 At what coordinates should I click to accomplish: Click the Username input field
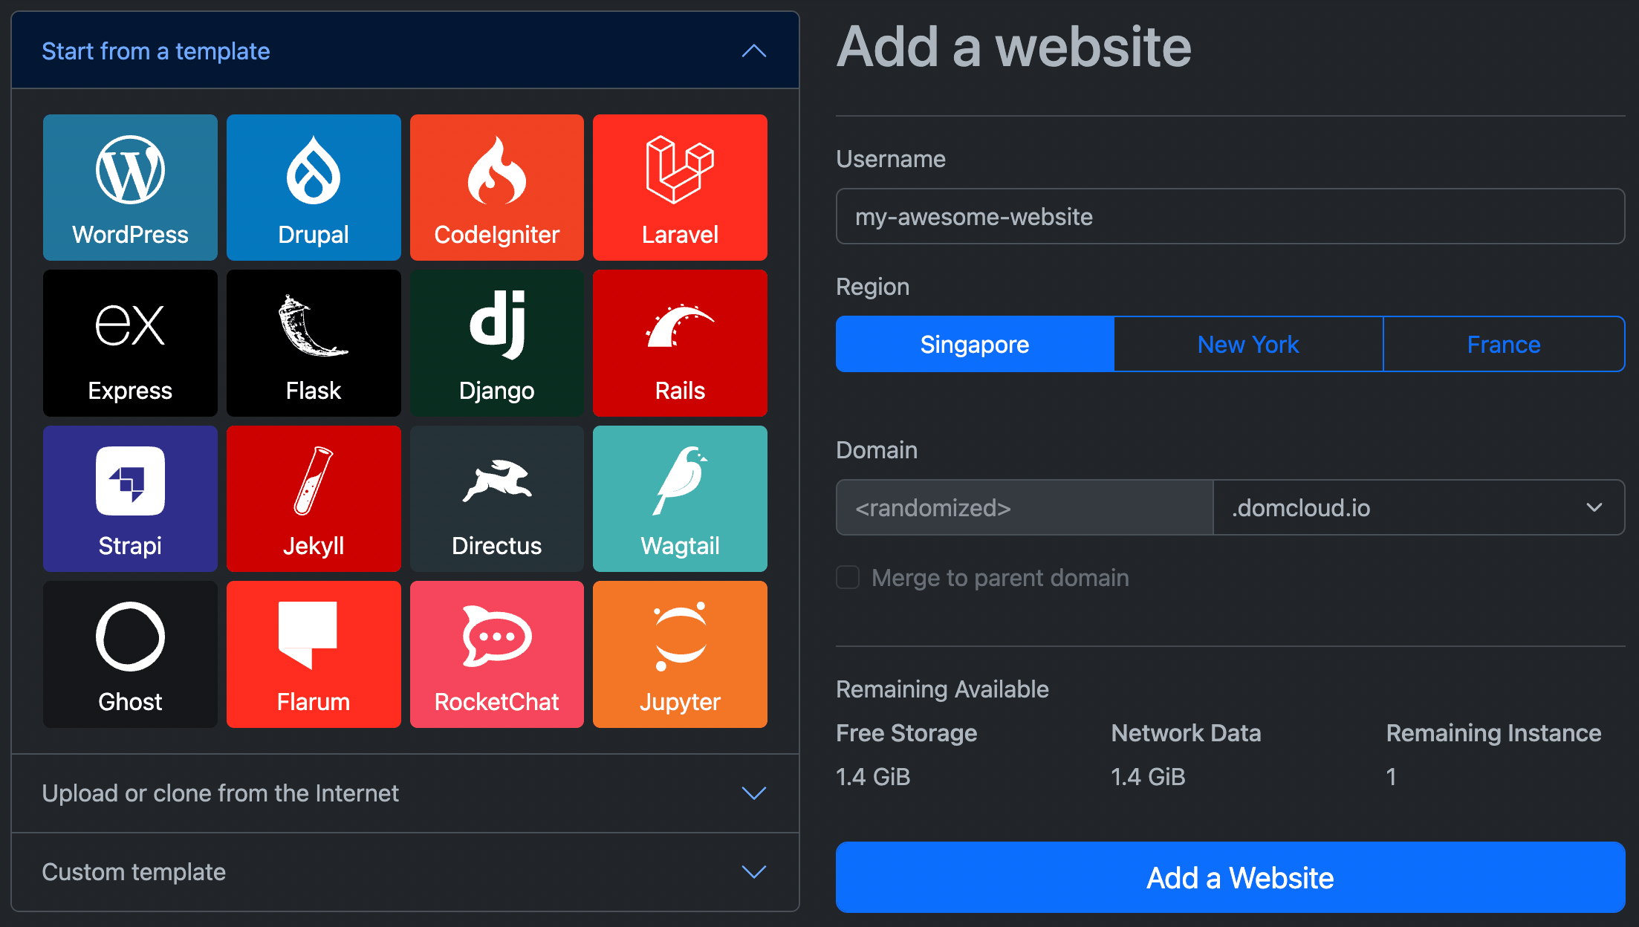click(1230, 216)
